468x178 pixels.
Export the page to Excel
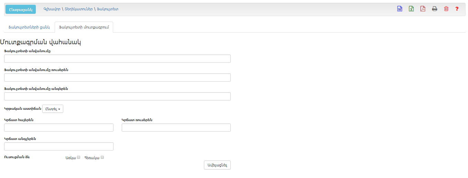click(x=411, y=9)
